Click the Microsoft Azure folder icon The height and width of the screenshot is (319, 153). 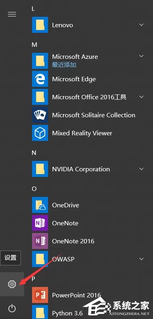(40, 61)
